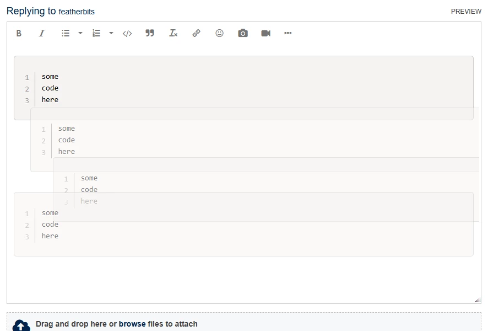Switch to the PREVIEW view
The width and height of the screenshot is (488, 331).
[x=466, y=12]
